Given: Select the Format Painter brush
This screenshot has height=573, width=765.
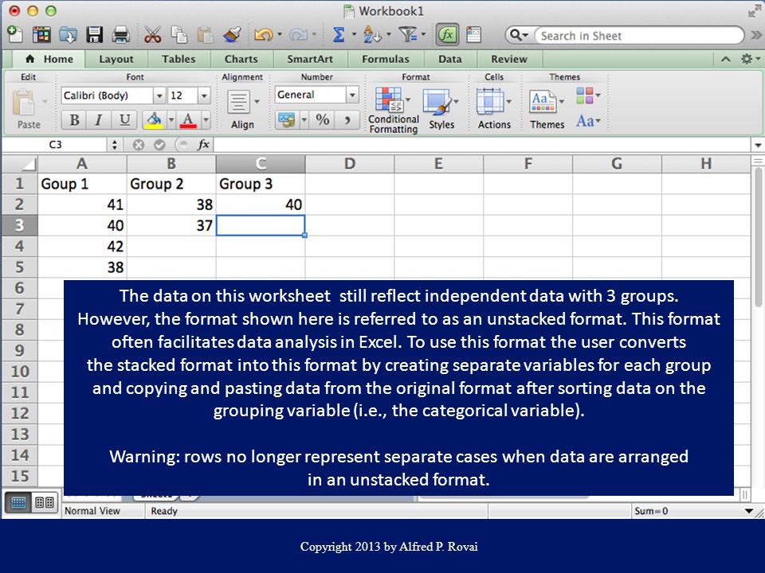Looking at the screenshot, I should [x=232, y=35].
